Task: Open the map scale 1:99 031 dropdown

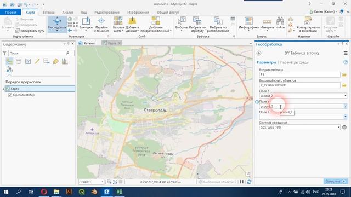Action: tap(103, 182)
